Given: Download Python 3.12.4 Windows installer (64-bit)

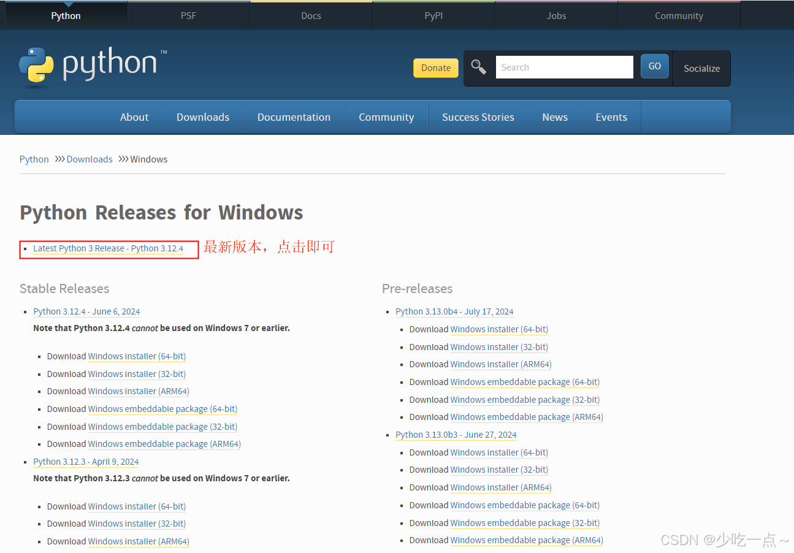Looking at the screenshot, I should (x=137, y=356).
